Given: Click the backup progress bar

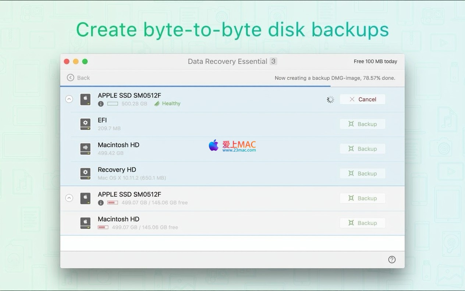Looking at the screenshot, I should pos(195,86).
